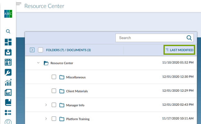The width and height of the screenshot is (201, 124).
Task: Click the magnifier button in the Search box
Action: pos(189,38)
